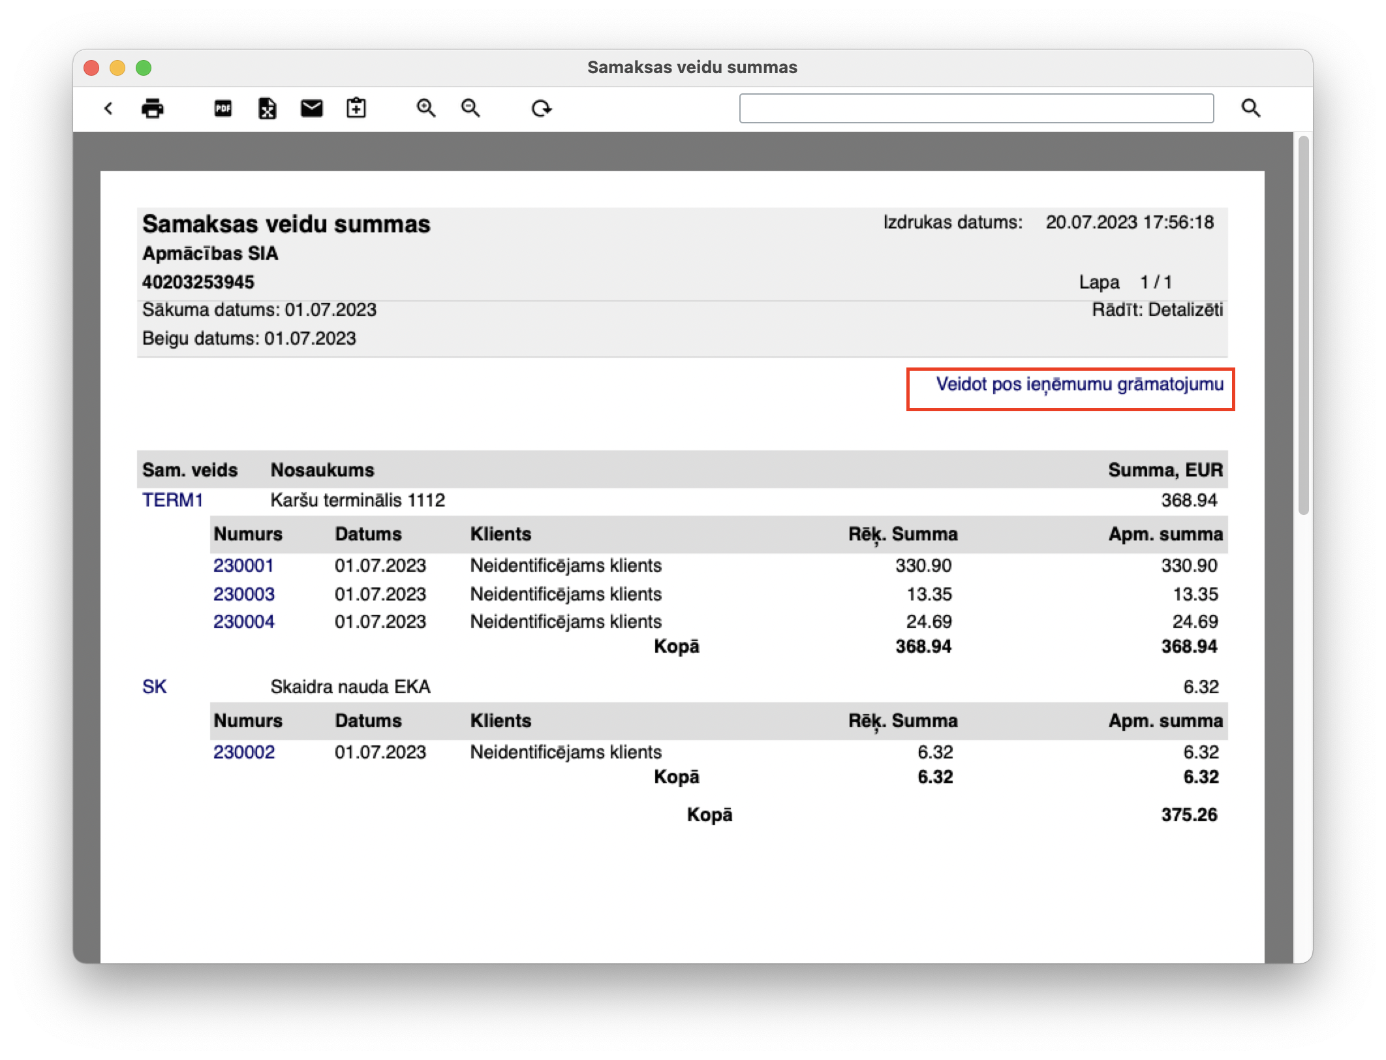1386x1060 pixels.
Task: Minimize the window with yellow button
Action: (x=118, y=68)
